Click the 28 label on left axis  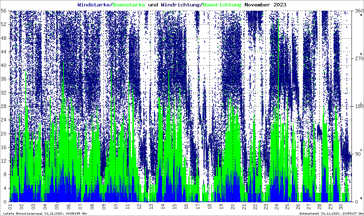pos(4,106)
